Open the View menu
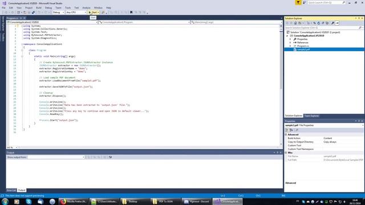The height and width of the screenshot is (205, 365). click(x=19, y=7)
